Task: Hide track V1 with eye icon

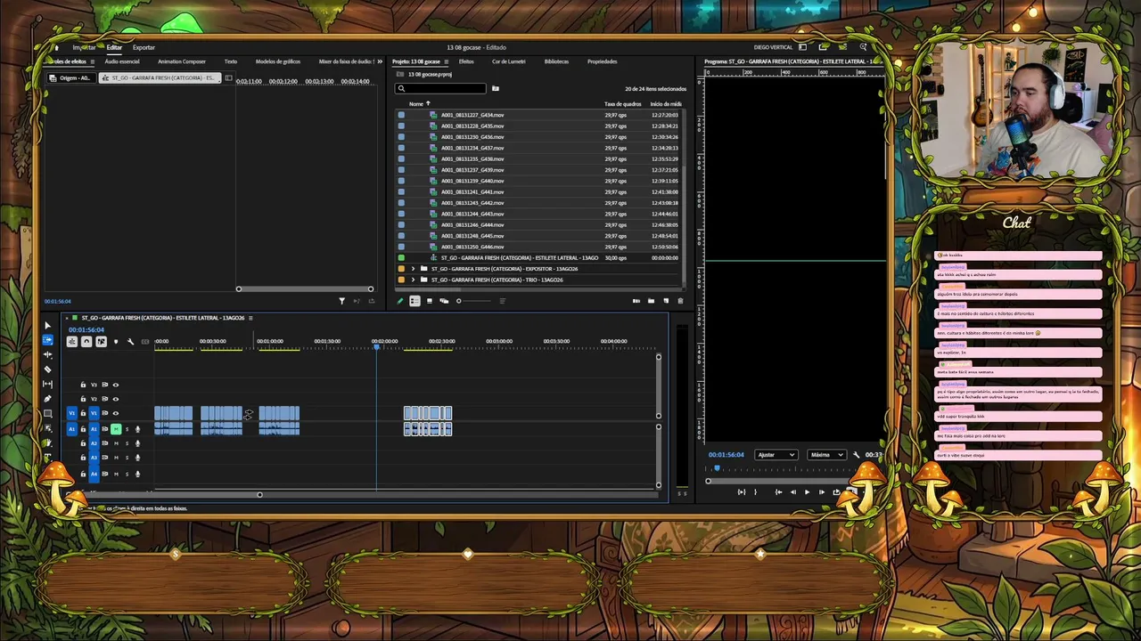Action: [x=115, y=413]
